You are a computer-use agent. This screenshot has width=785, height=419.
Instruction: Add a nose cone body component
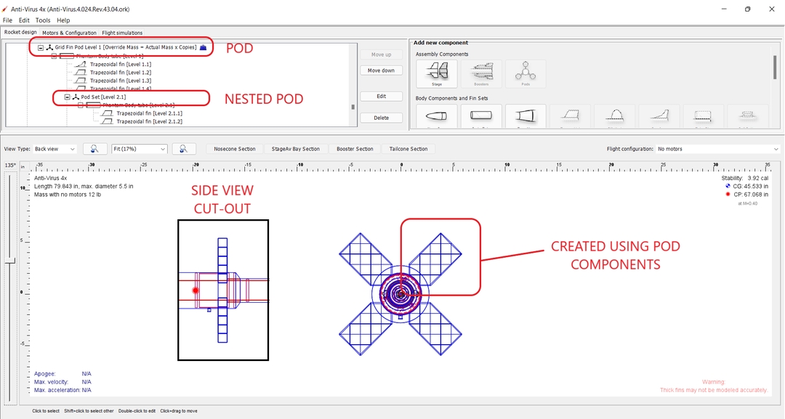[x=437, y=116]
